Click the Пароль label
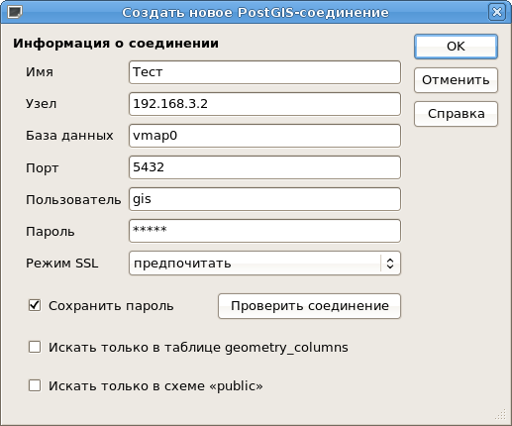This screenshot has width=512, height=426. (51, 232)
